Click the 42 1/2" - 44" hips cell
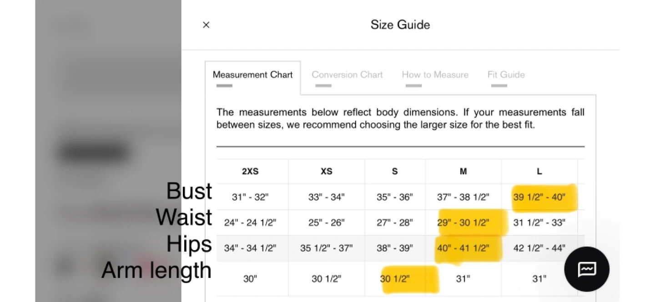Screen dimensions: 655x302 coord(539,248)
